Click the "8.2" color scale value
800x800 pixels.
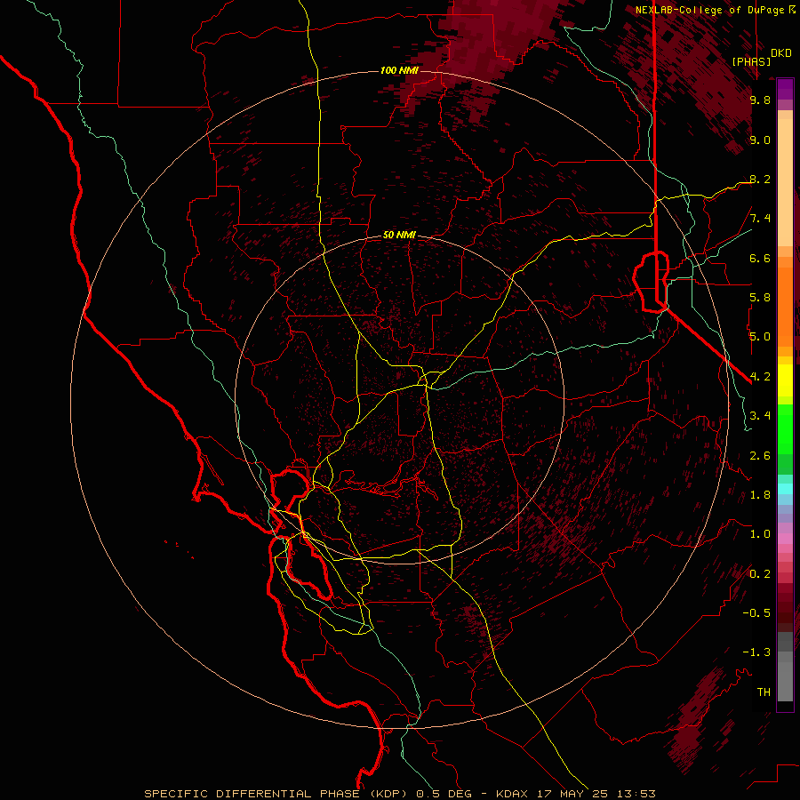click(760, 179)
